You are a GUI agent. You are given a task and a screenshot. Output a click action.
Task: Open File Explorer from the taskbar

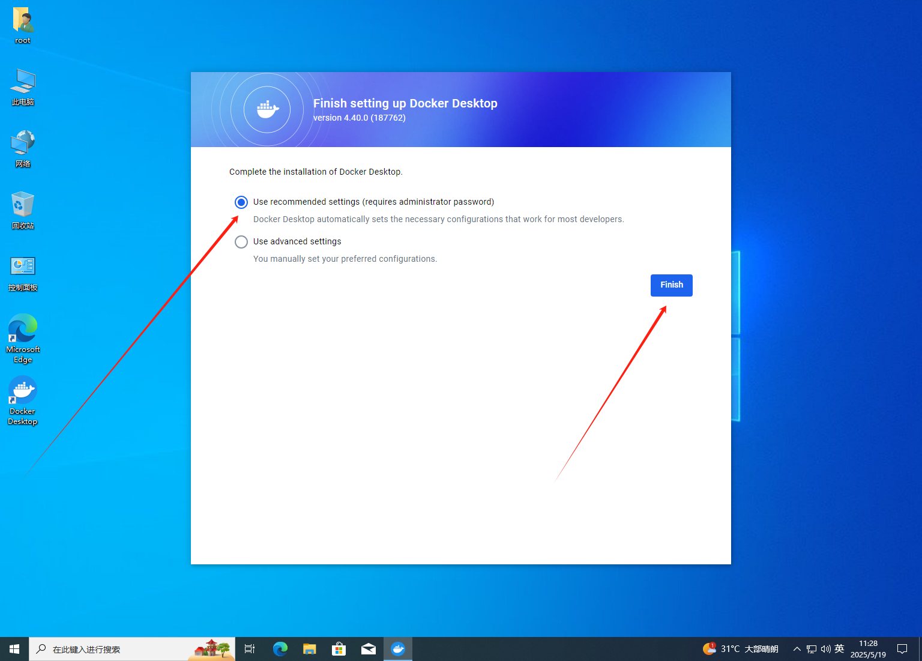pyautogui.click(x=309, y=649)
